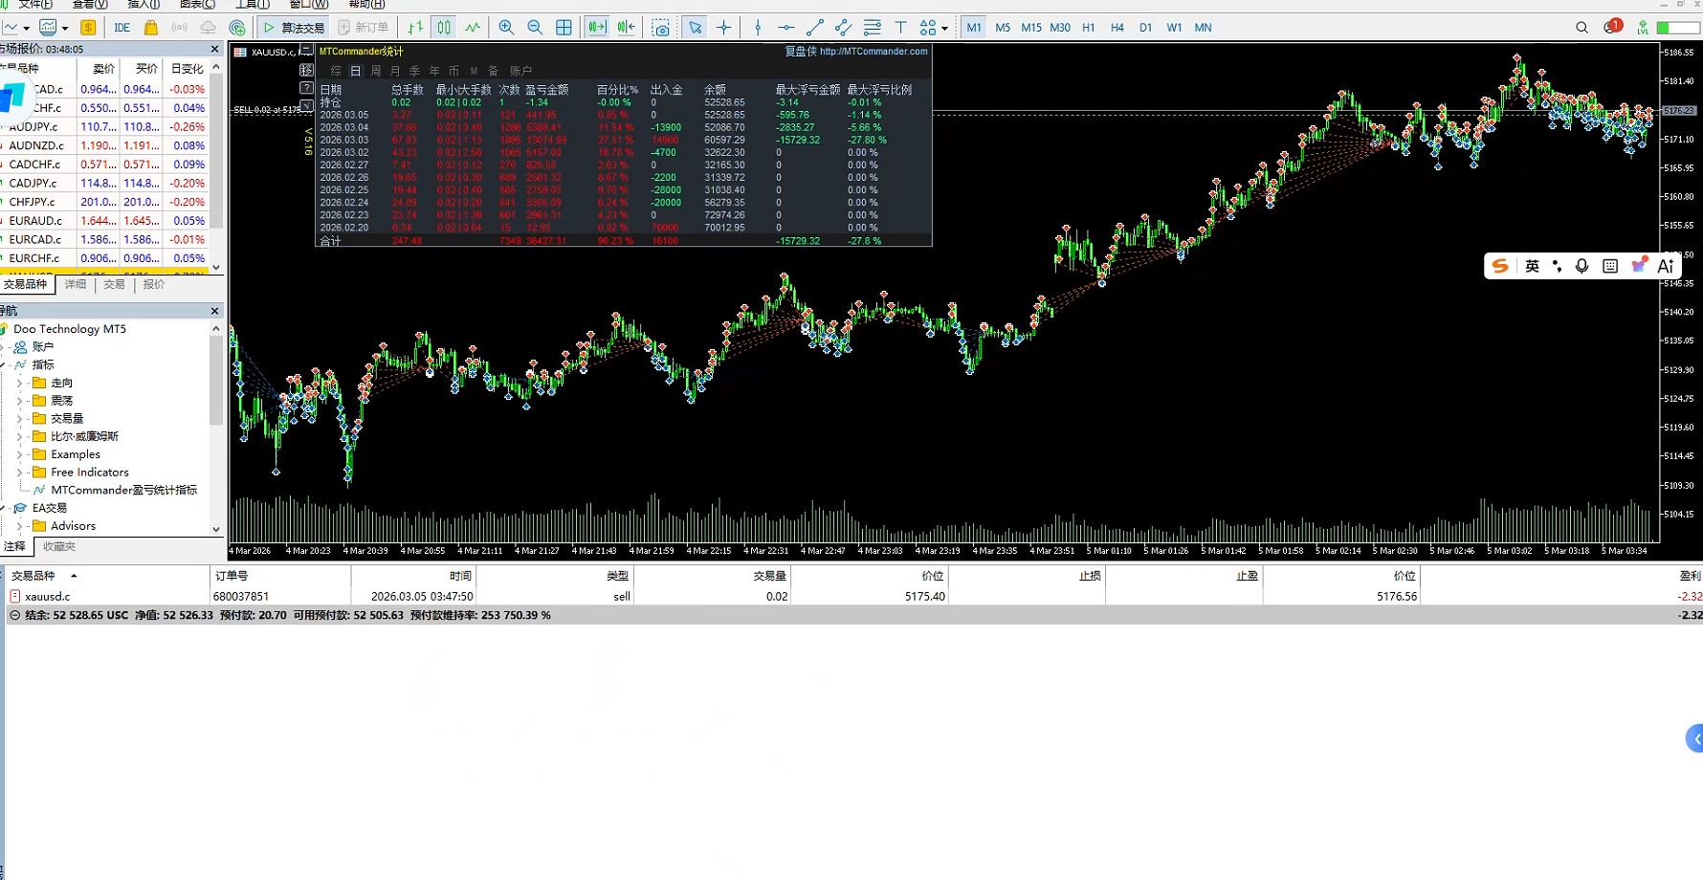Toggle the 算法交易 algo trading button
Image resolution: width=1703 pixels, height=880 pixels.
[x=294, y=28]
